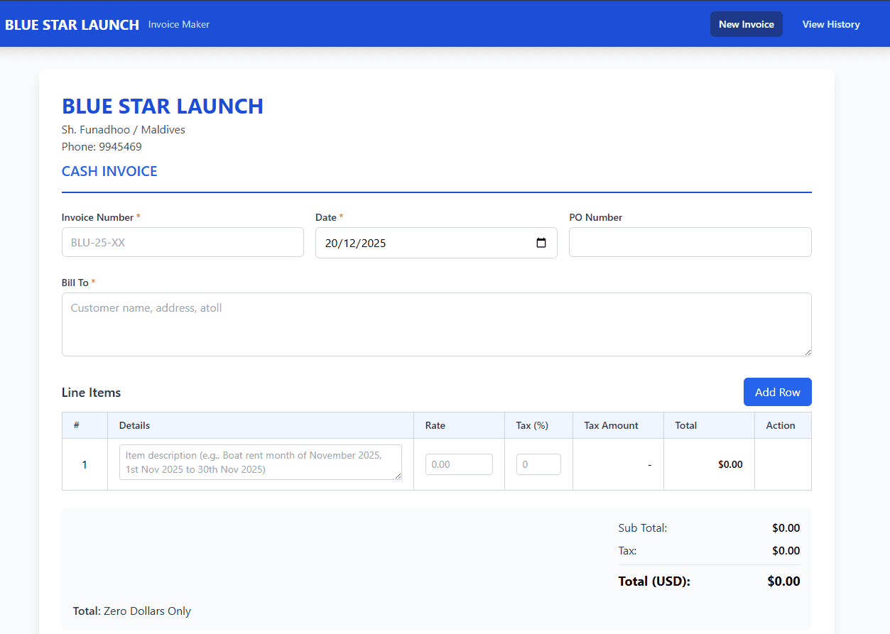Click the CASH INVOICE heading
890x634 pixels.
(109, 171)
